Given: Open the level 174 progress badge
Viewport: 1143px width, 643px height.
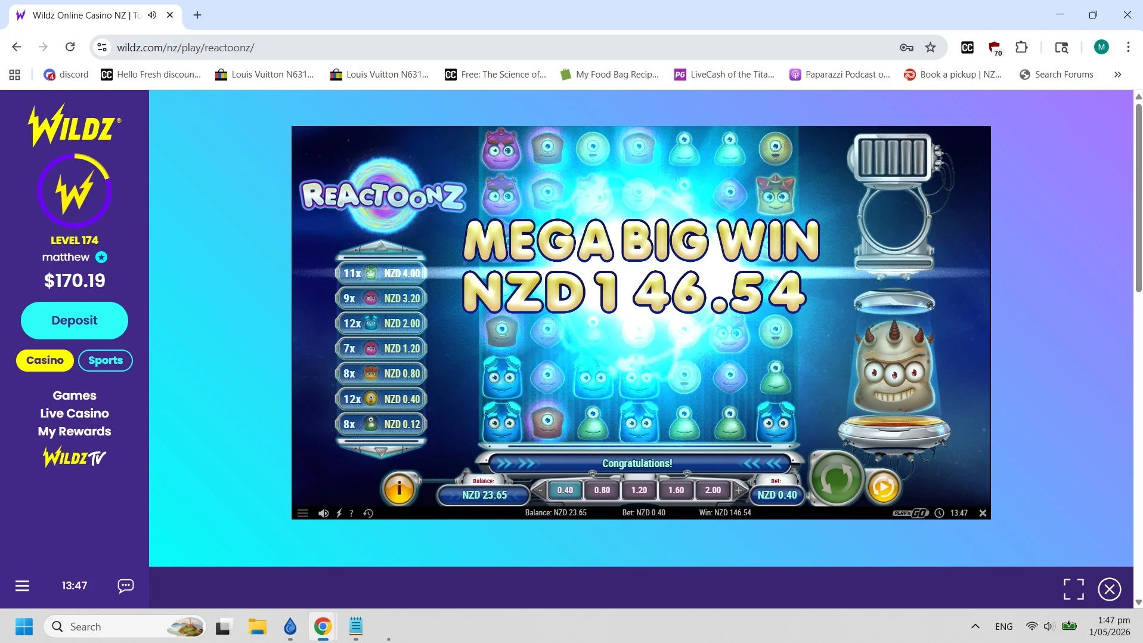Looking at the screenshot, I should pyautogui.click(x=75, y=190).
